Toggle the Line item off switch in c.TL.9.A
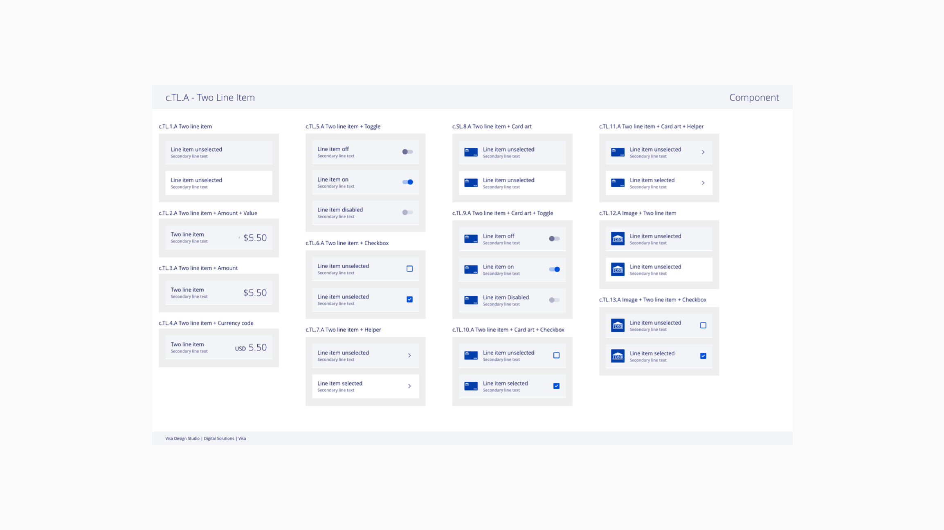The width and height of the screenshot is (944, 530). pos(554,238)
